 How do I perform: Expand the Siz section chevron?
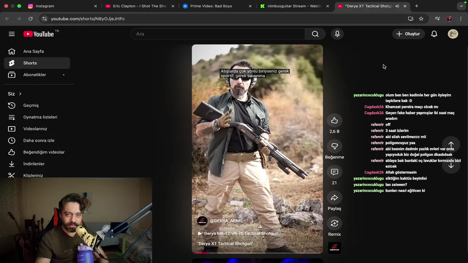click(20, 94)
